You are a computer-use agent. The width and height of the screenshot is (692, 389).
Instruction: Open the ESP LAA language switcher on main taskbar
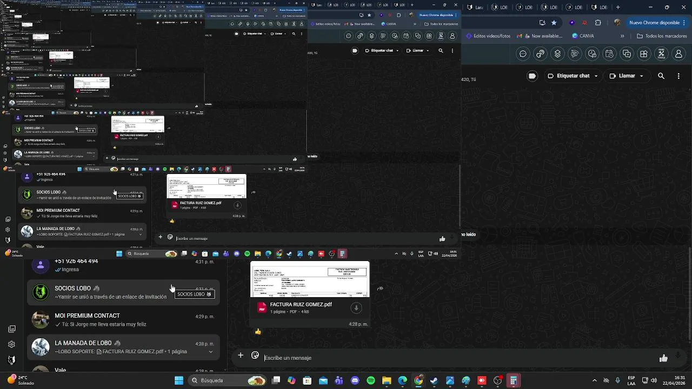631,380
